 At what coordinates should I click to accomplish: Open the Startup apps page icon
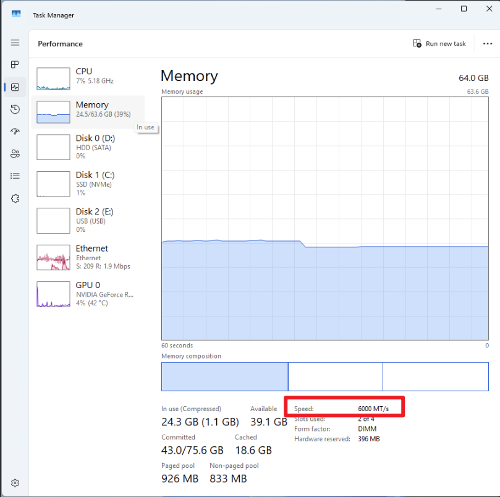[x=15, y=132]
